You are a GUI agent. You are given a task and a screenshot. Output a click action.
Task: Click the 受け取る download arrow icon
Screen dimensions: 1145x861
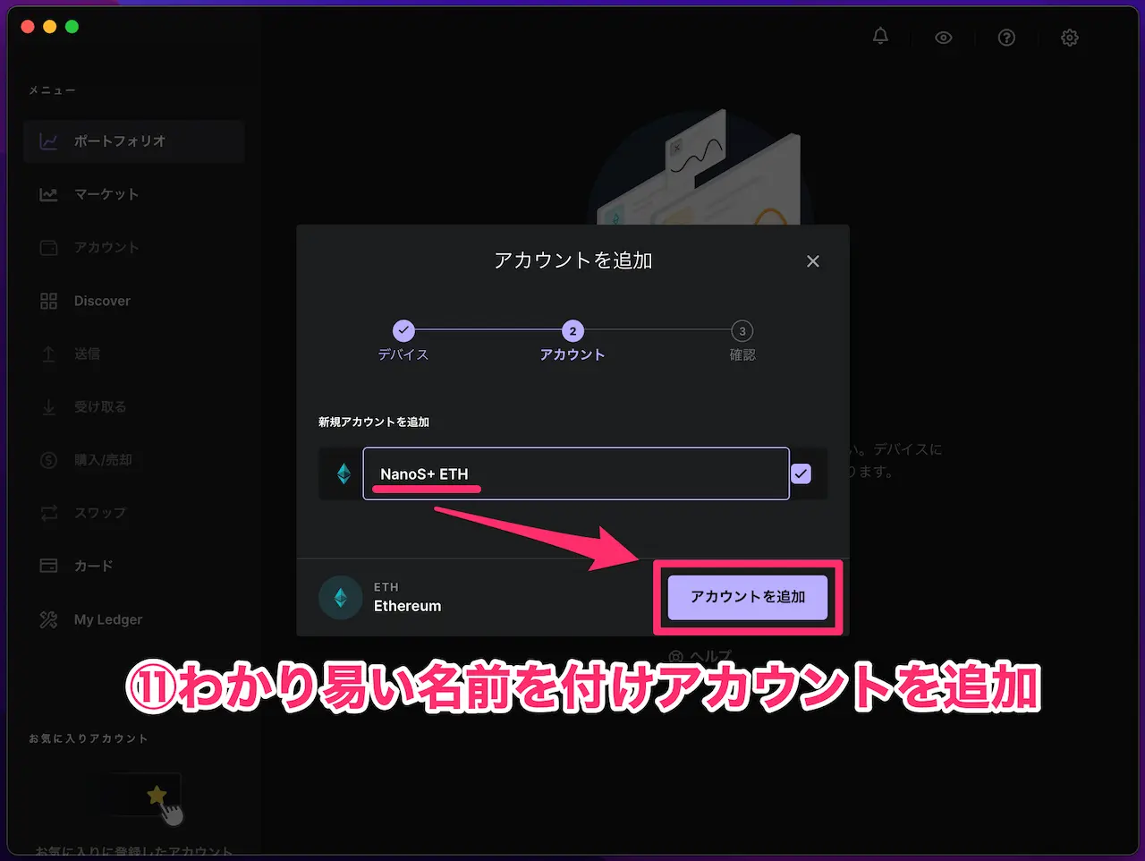click(49, 407)
